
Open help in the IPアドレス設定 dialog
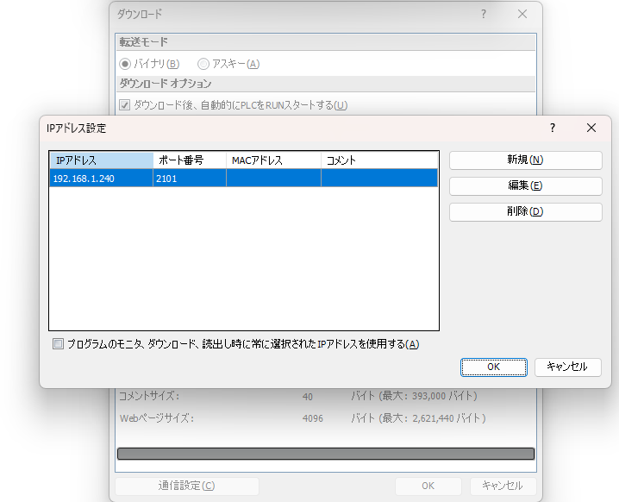[x=553, y=128]
